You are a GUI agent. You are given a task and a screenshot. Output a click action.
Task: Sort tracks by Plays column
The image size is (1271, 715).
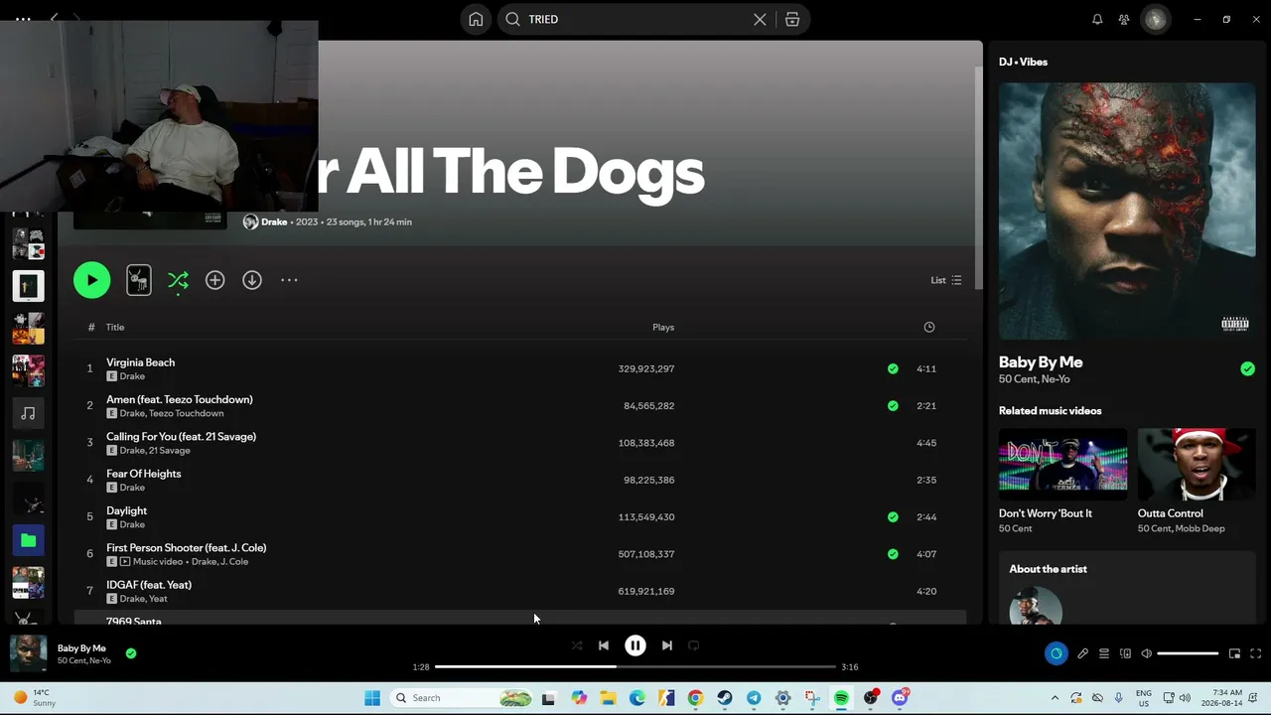[x=663, y=327]
